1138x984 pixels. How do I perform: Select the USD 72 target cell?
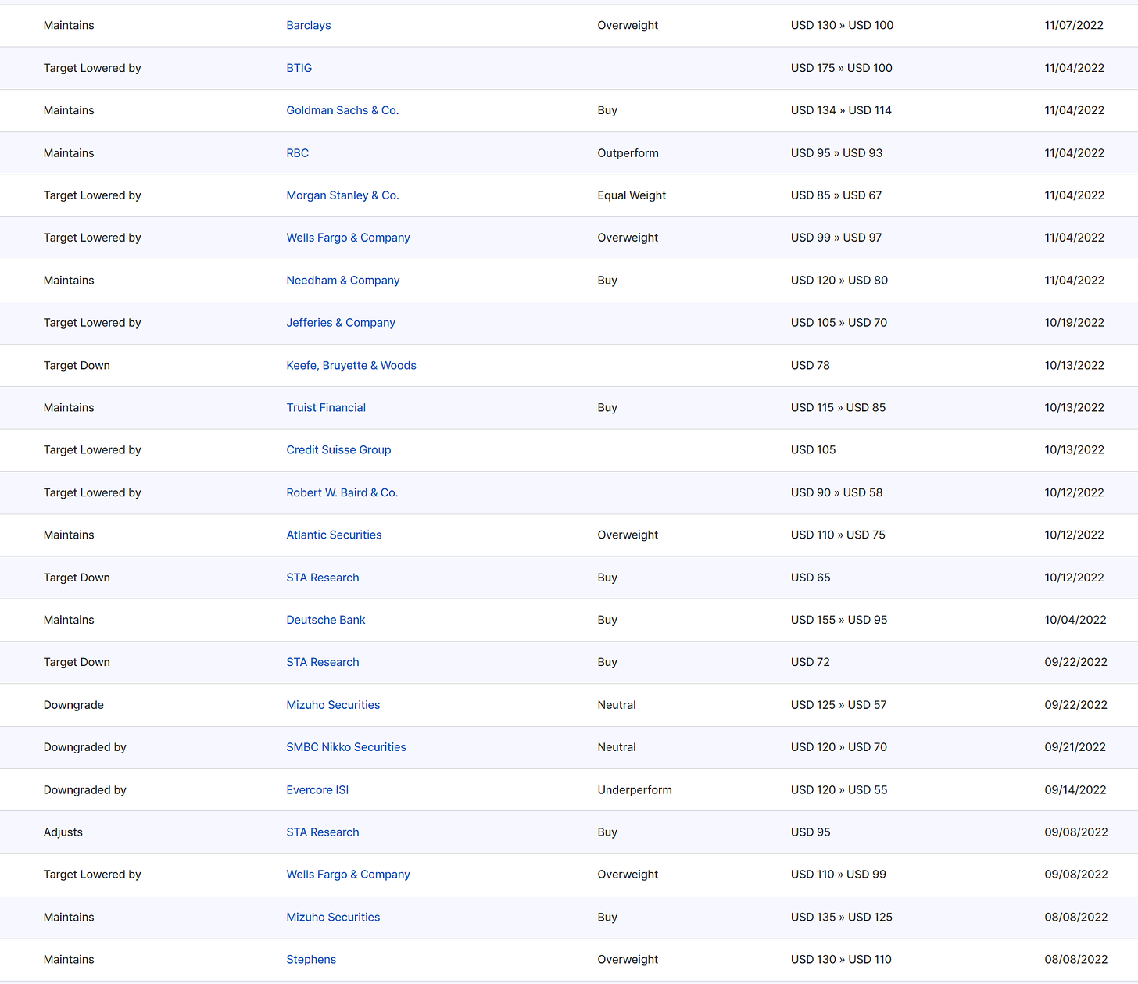tap(811, 662)
